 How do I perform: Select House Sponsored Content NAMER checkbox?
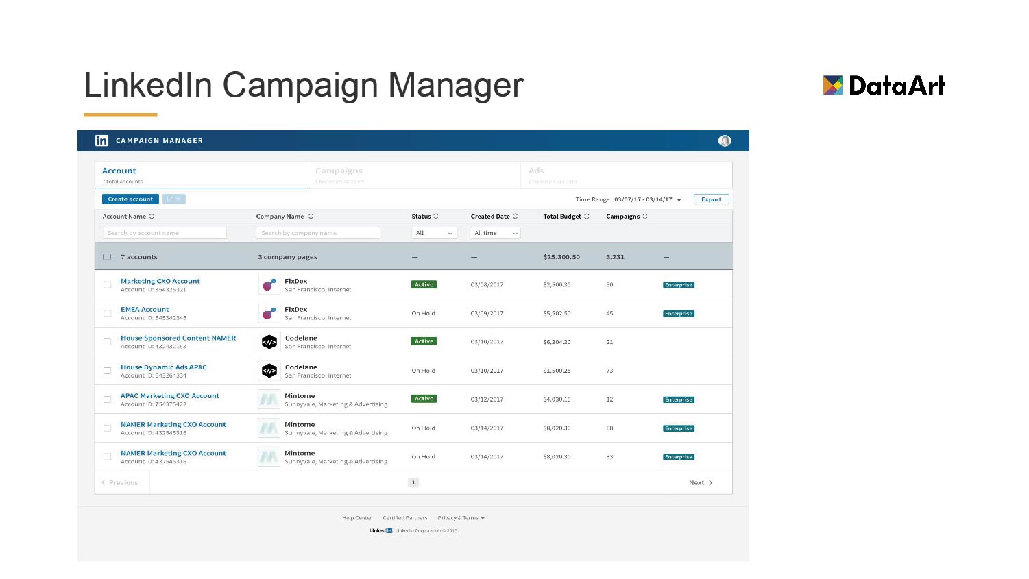(x=107, y=342)
